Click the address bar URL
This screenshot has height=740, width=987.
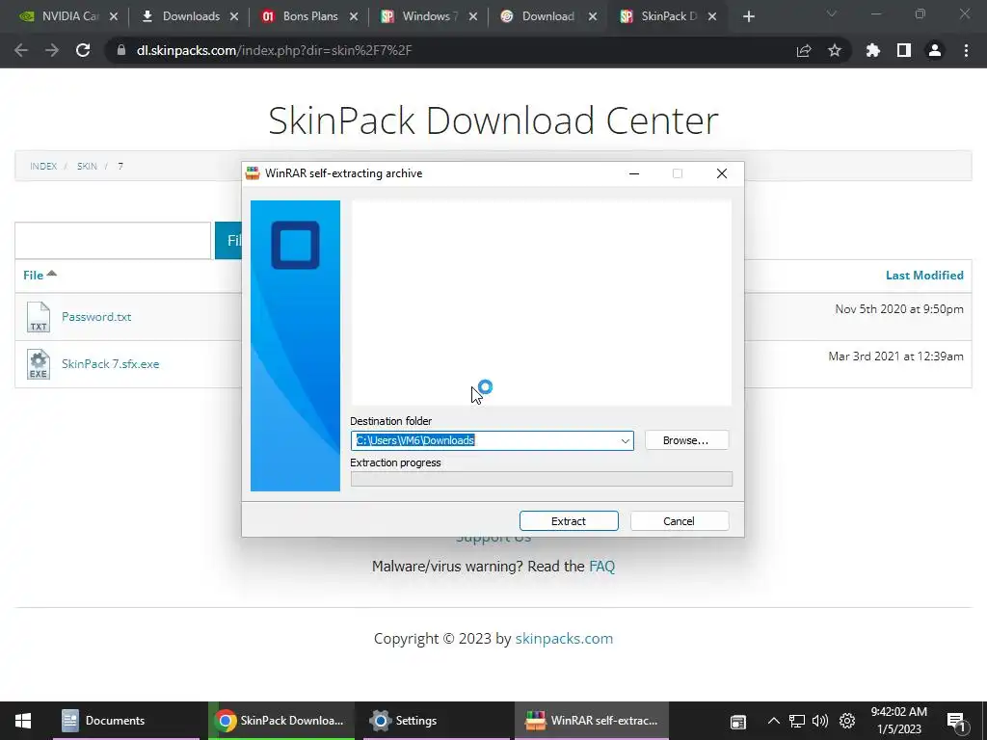tap(274, 50)
